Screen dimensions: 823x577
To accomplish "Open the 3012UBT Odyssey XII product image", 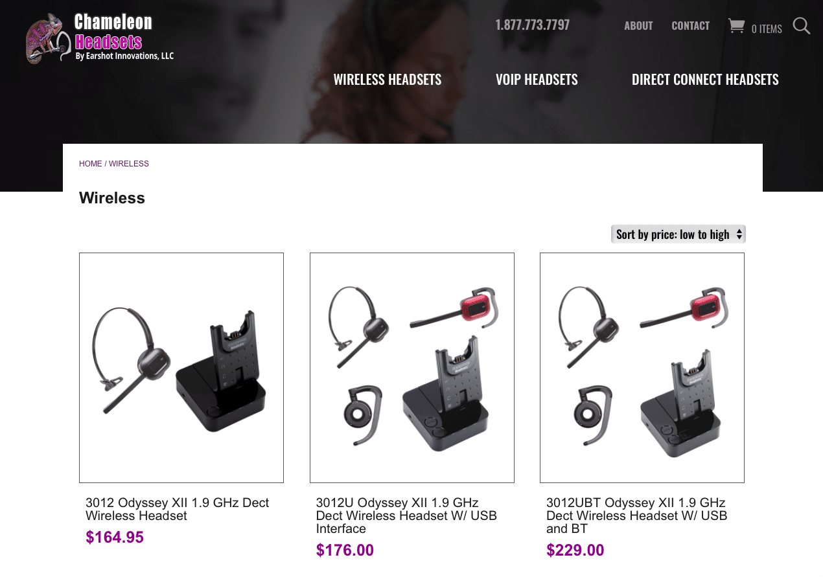I will point(642,368).
